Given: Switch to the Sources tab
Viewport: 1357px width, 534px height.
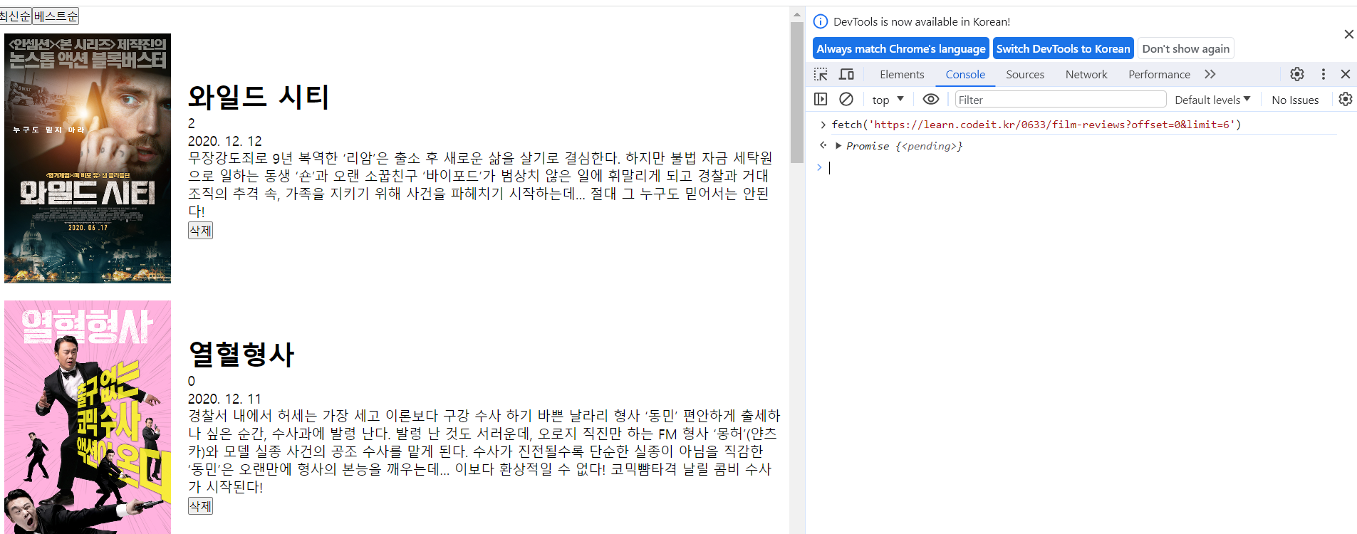Looking at the screenshot, I should pos(1025,74).
